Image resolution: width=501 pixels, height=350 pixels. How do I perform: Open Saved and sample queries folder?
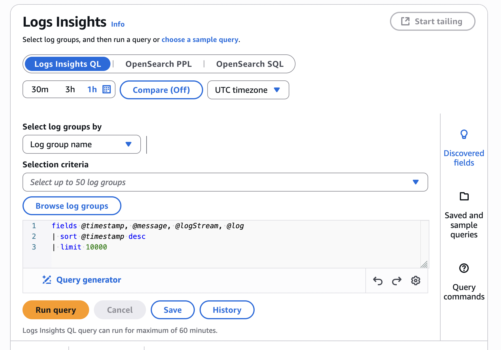(464, 196)
